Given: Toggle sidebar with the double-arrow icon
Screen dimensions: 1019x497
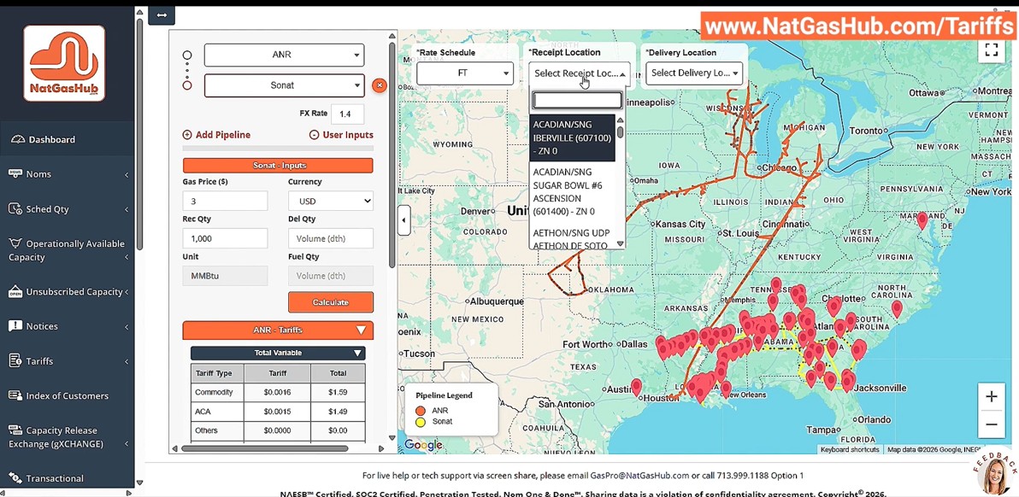Looking at the screenshot, I should [x=161, y=15].
